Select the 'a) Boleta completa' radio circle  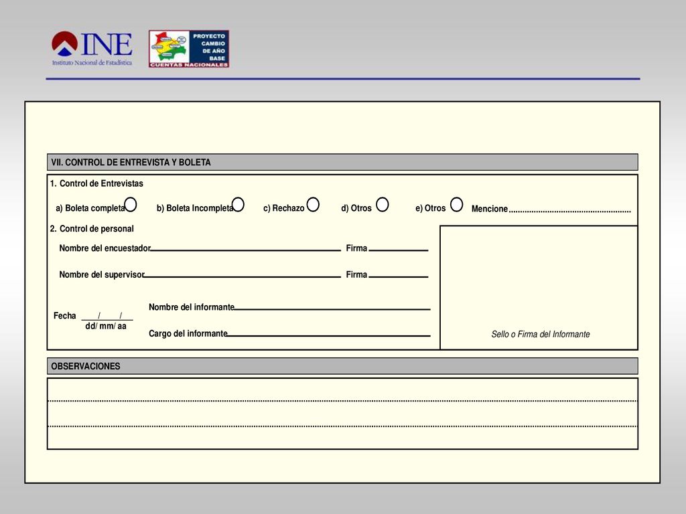(131, 205)
